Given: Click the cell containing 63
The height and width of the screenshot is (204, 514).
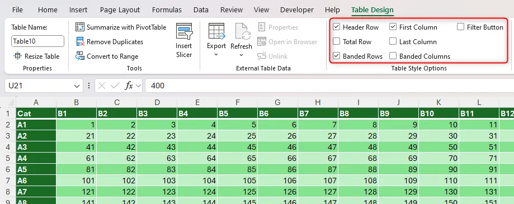Looking at the screenshot, I should pos(157,158).
